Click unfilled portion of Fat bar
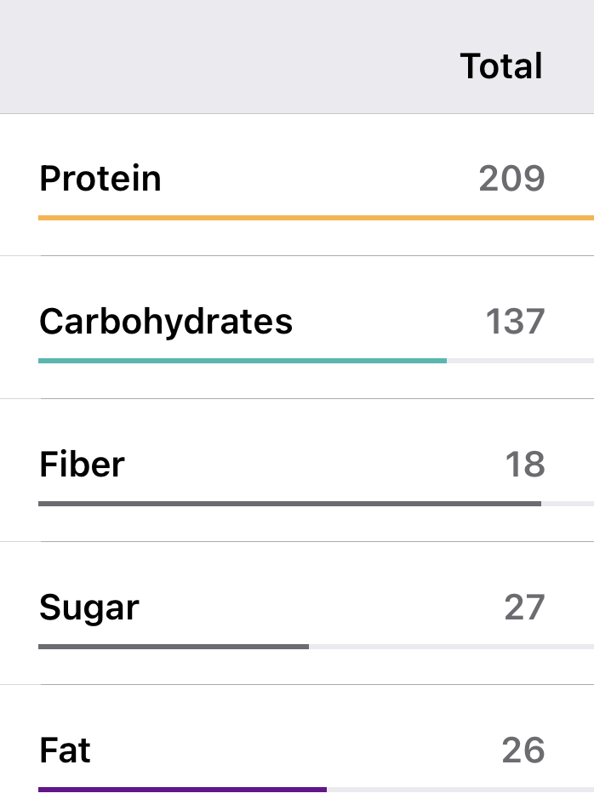 pyautogui.click(x=460, y=790)
